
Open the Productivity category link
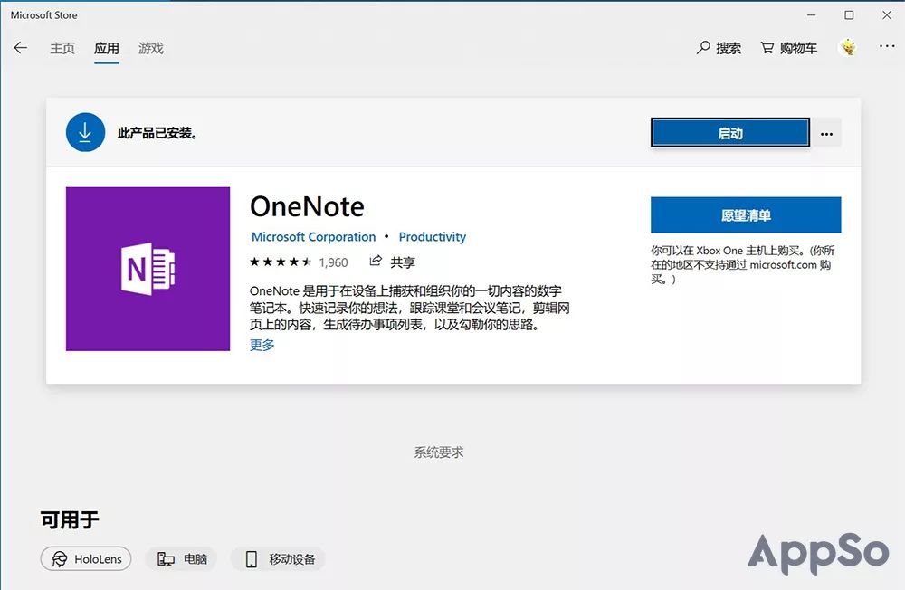(433, 237)
